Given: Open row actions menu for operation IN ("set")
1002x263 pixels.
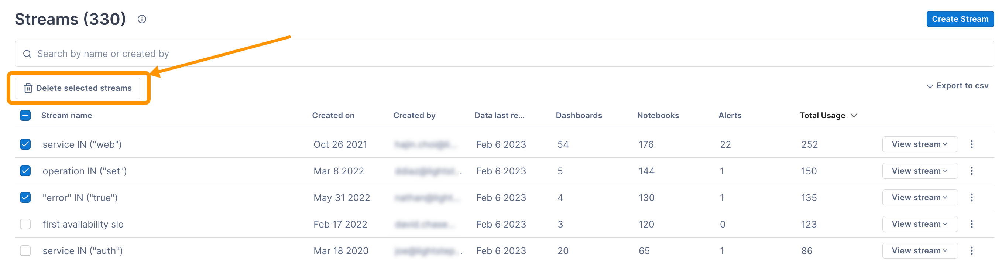Looking at the screenshot, I should point(972,170).
